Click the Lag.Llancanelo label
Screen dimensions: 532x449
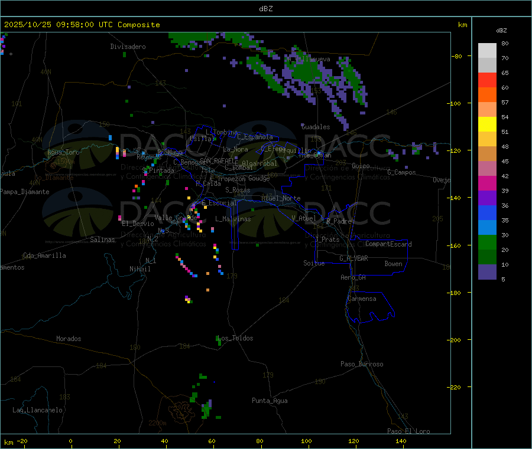[37, 411]
